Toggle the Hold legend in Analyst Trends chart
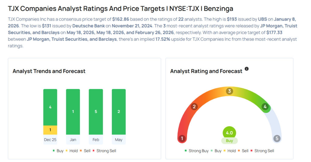 [x=72, y=151]
